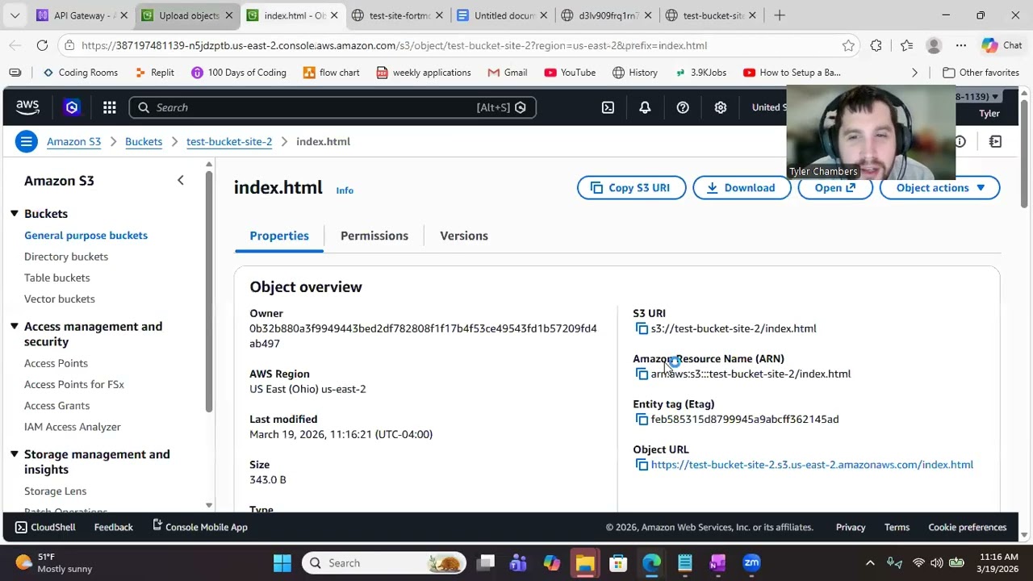This screenshot has width=1033, height=581.
Task: Open Access Points in sidebar
Action: point(56,363)
